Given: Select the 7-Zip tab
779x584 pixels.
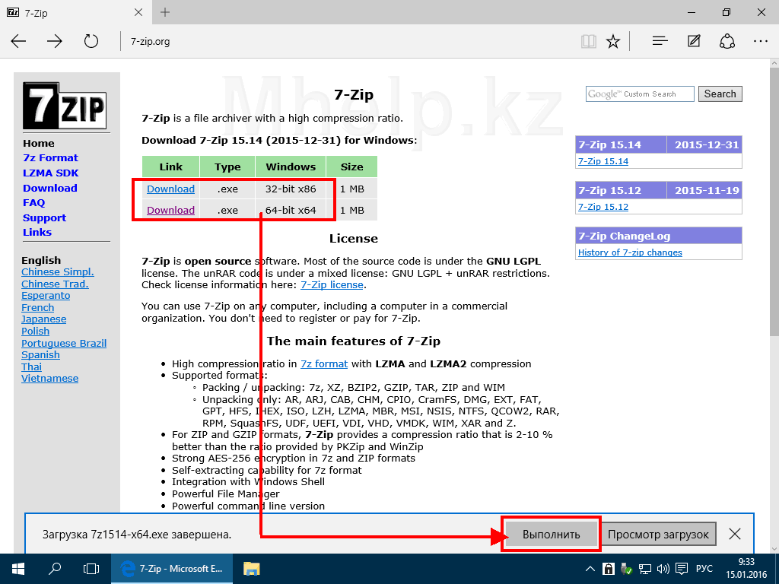Looking at the screenshot, I should [x=75, y=12].
